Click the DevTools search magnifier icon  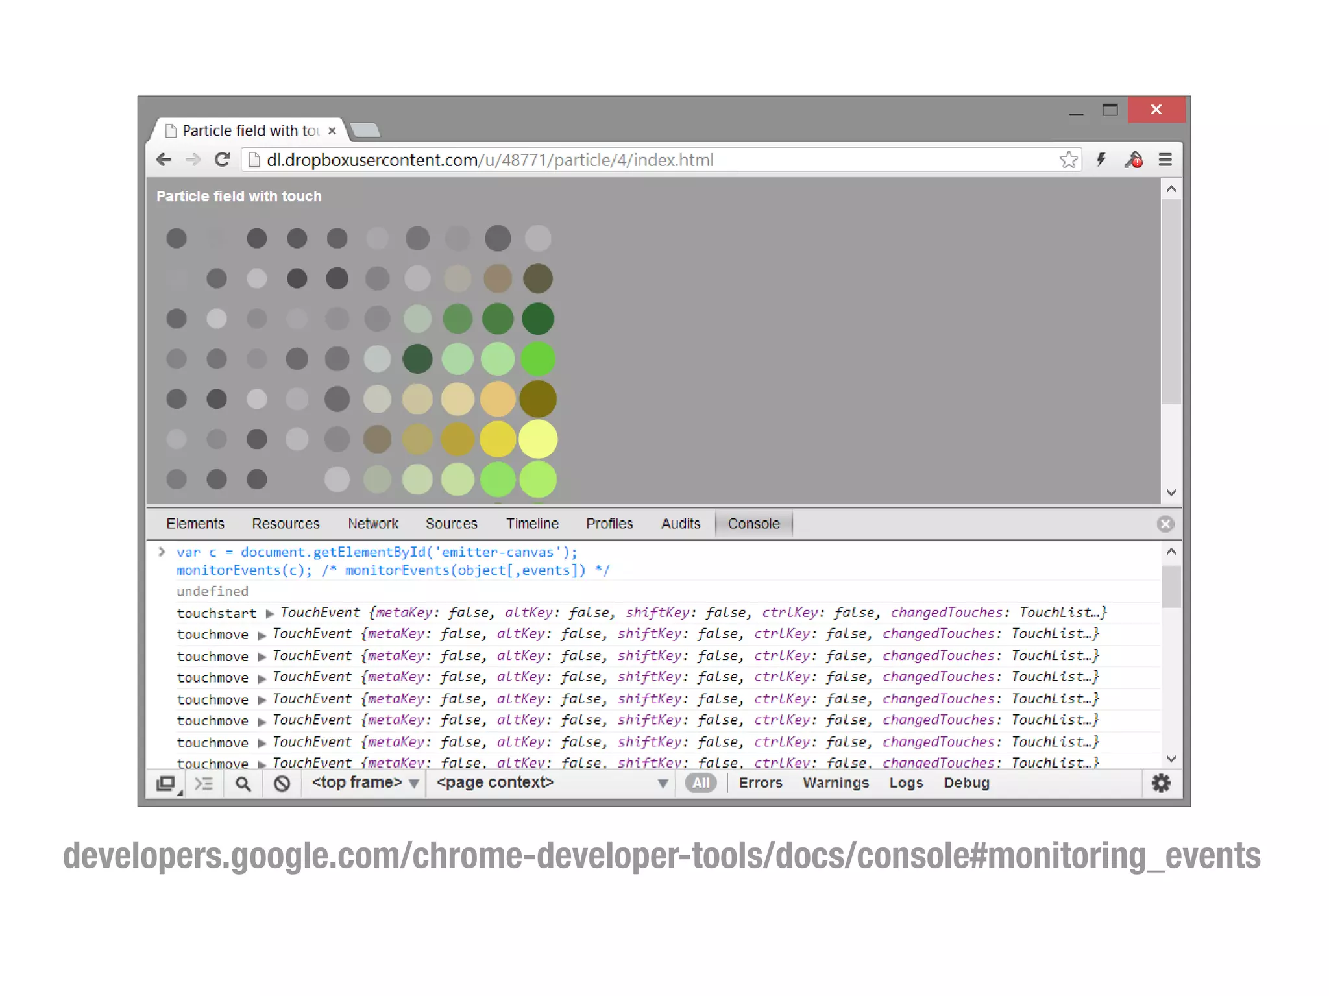click(x=243, y=783)
